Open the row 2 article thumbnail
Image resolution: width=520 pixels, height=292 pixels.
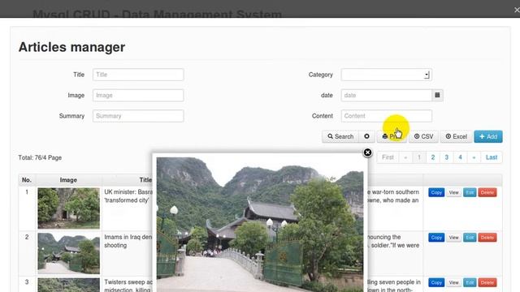click(x=68, y=253)
